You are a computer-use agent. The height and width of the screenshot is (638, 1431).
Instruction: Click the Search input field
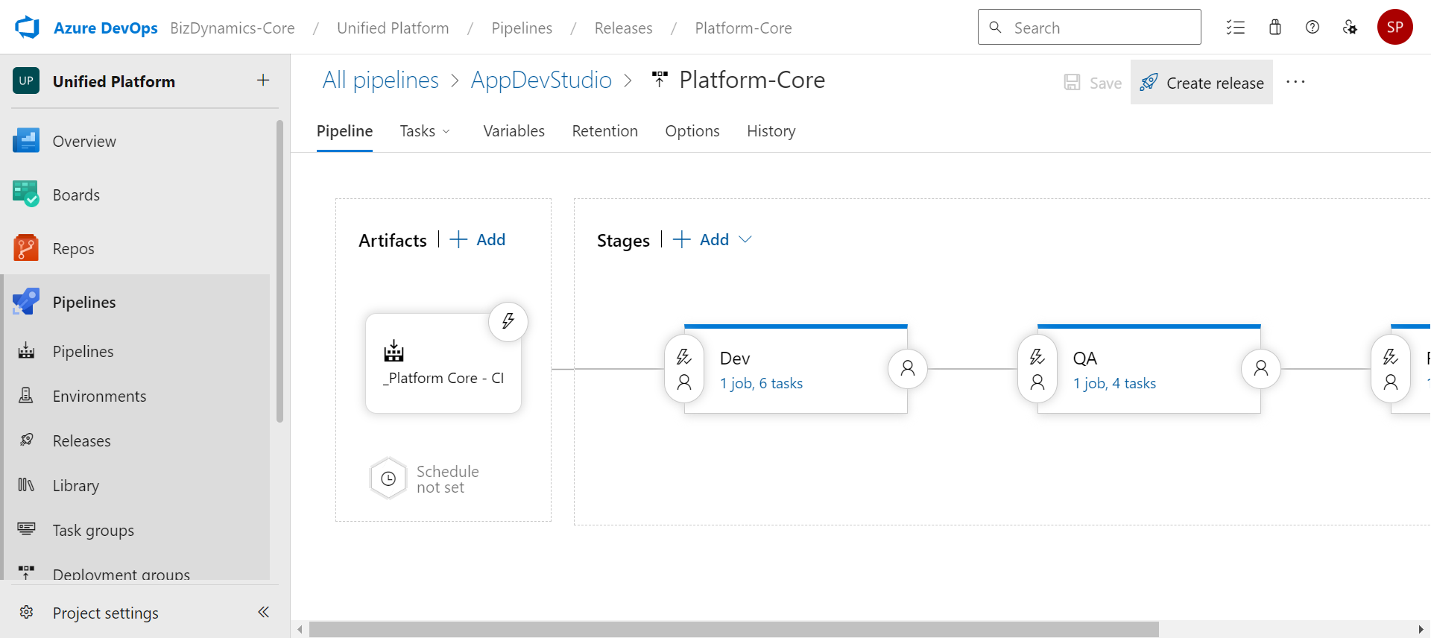click(x=1089, y=28)
